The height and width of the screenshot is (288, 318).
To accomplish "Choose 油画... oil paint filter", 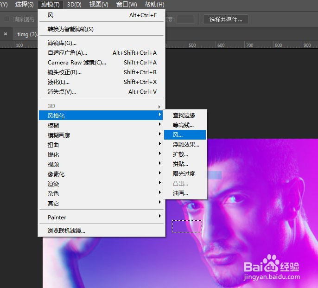I will (185, 193).
